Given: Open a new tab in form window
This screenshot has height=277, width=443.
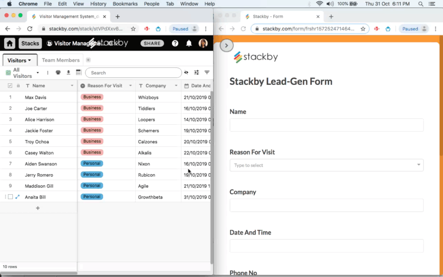Looking at the screenshot, I should (x=331, y=16).
